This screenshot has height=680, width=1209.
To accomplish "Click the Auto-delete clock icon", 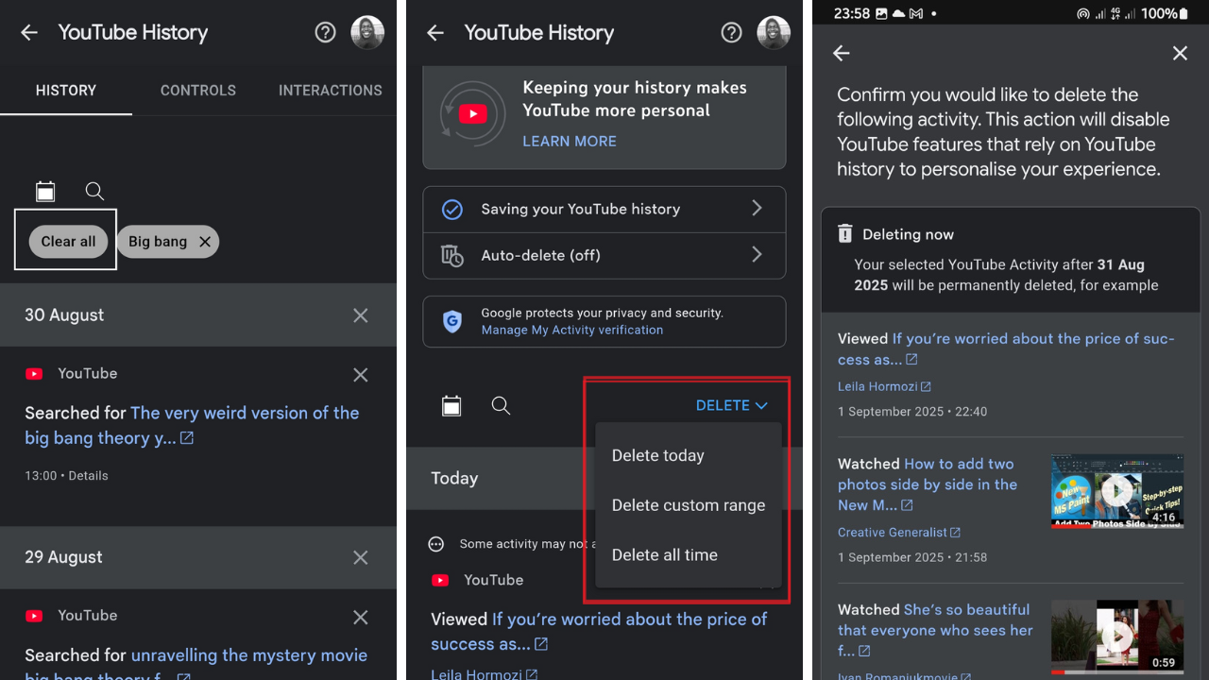I will (451, 255).
